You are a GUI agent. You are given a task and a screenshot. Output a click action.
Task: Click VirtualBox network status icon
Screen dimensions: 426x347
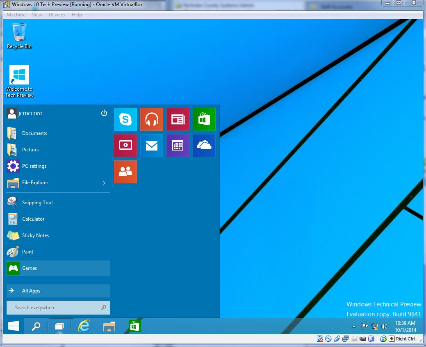point(345,338)
